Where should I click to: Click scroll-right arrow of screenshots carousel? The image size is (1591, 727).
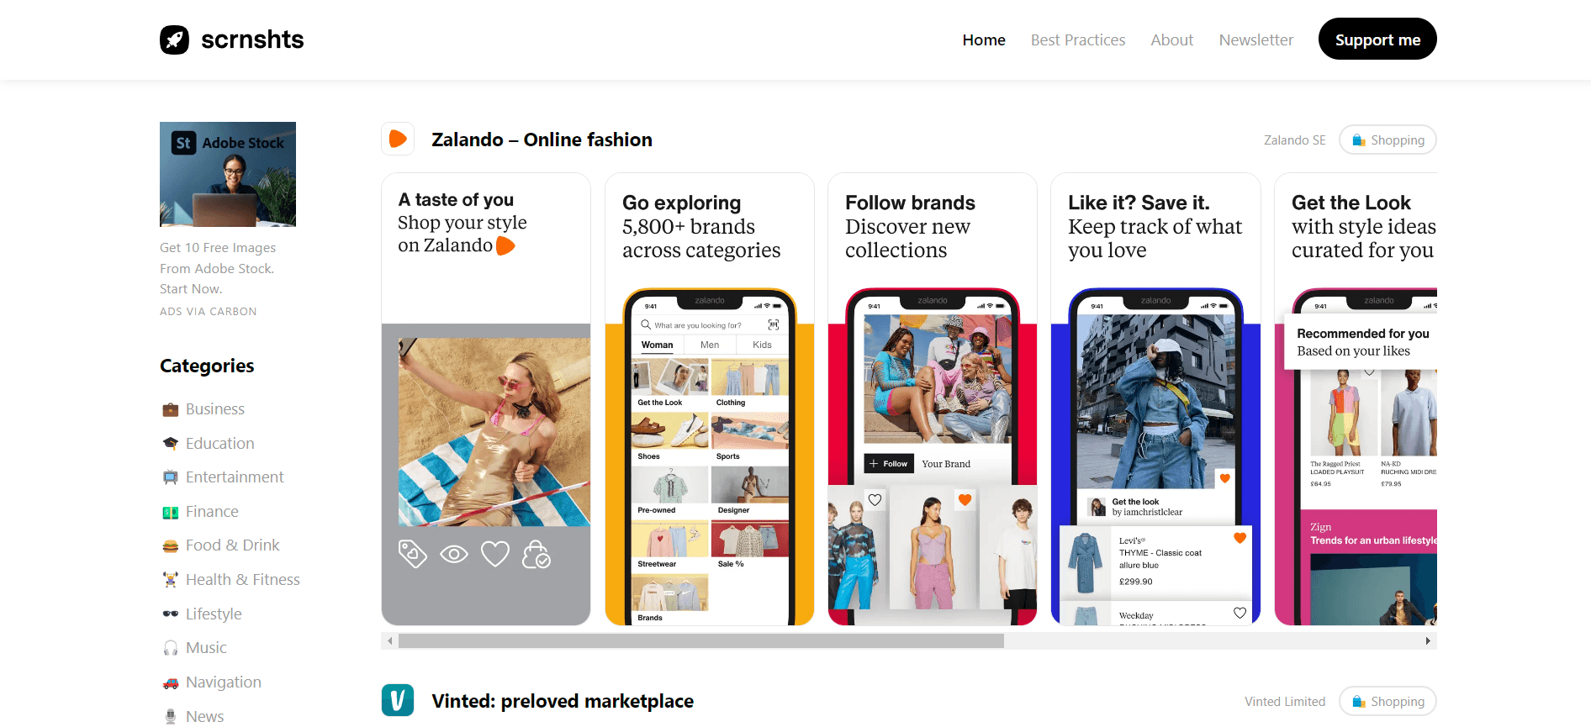coord(1428,641)
